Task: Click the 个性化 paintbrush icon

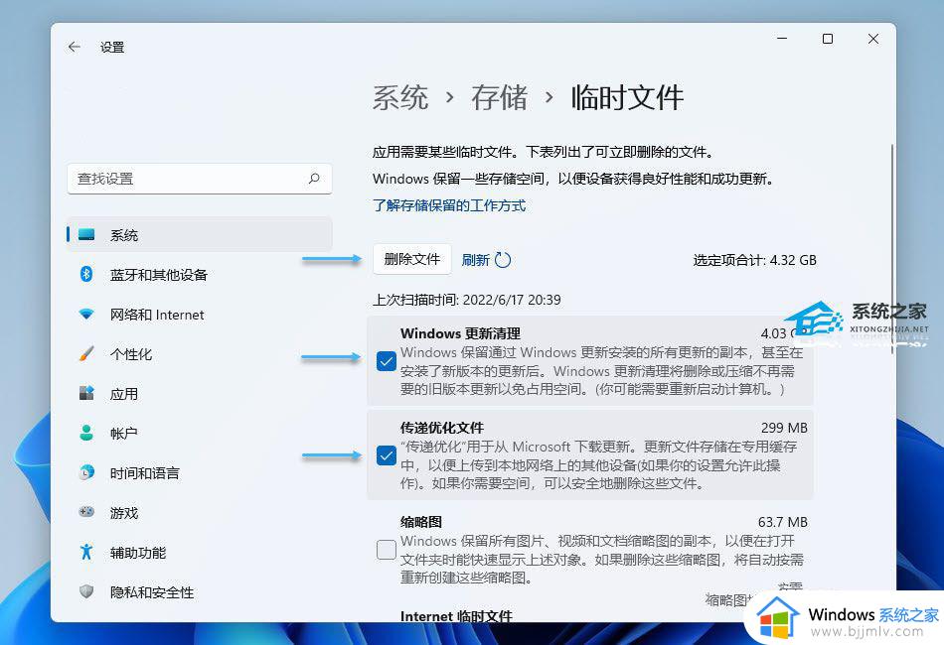Action: (x=86, y=353)
